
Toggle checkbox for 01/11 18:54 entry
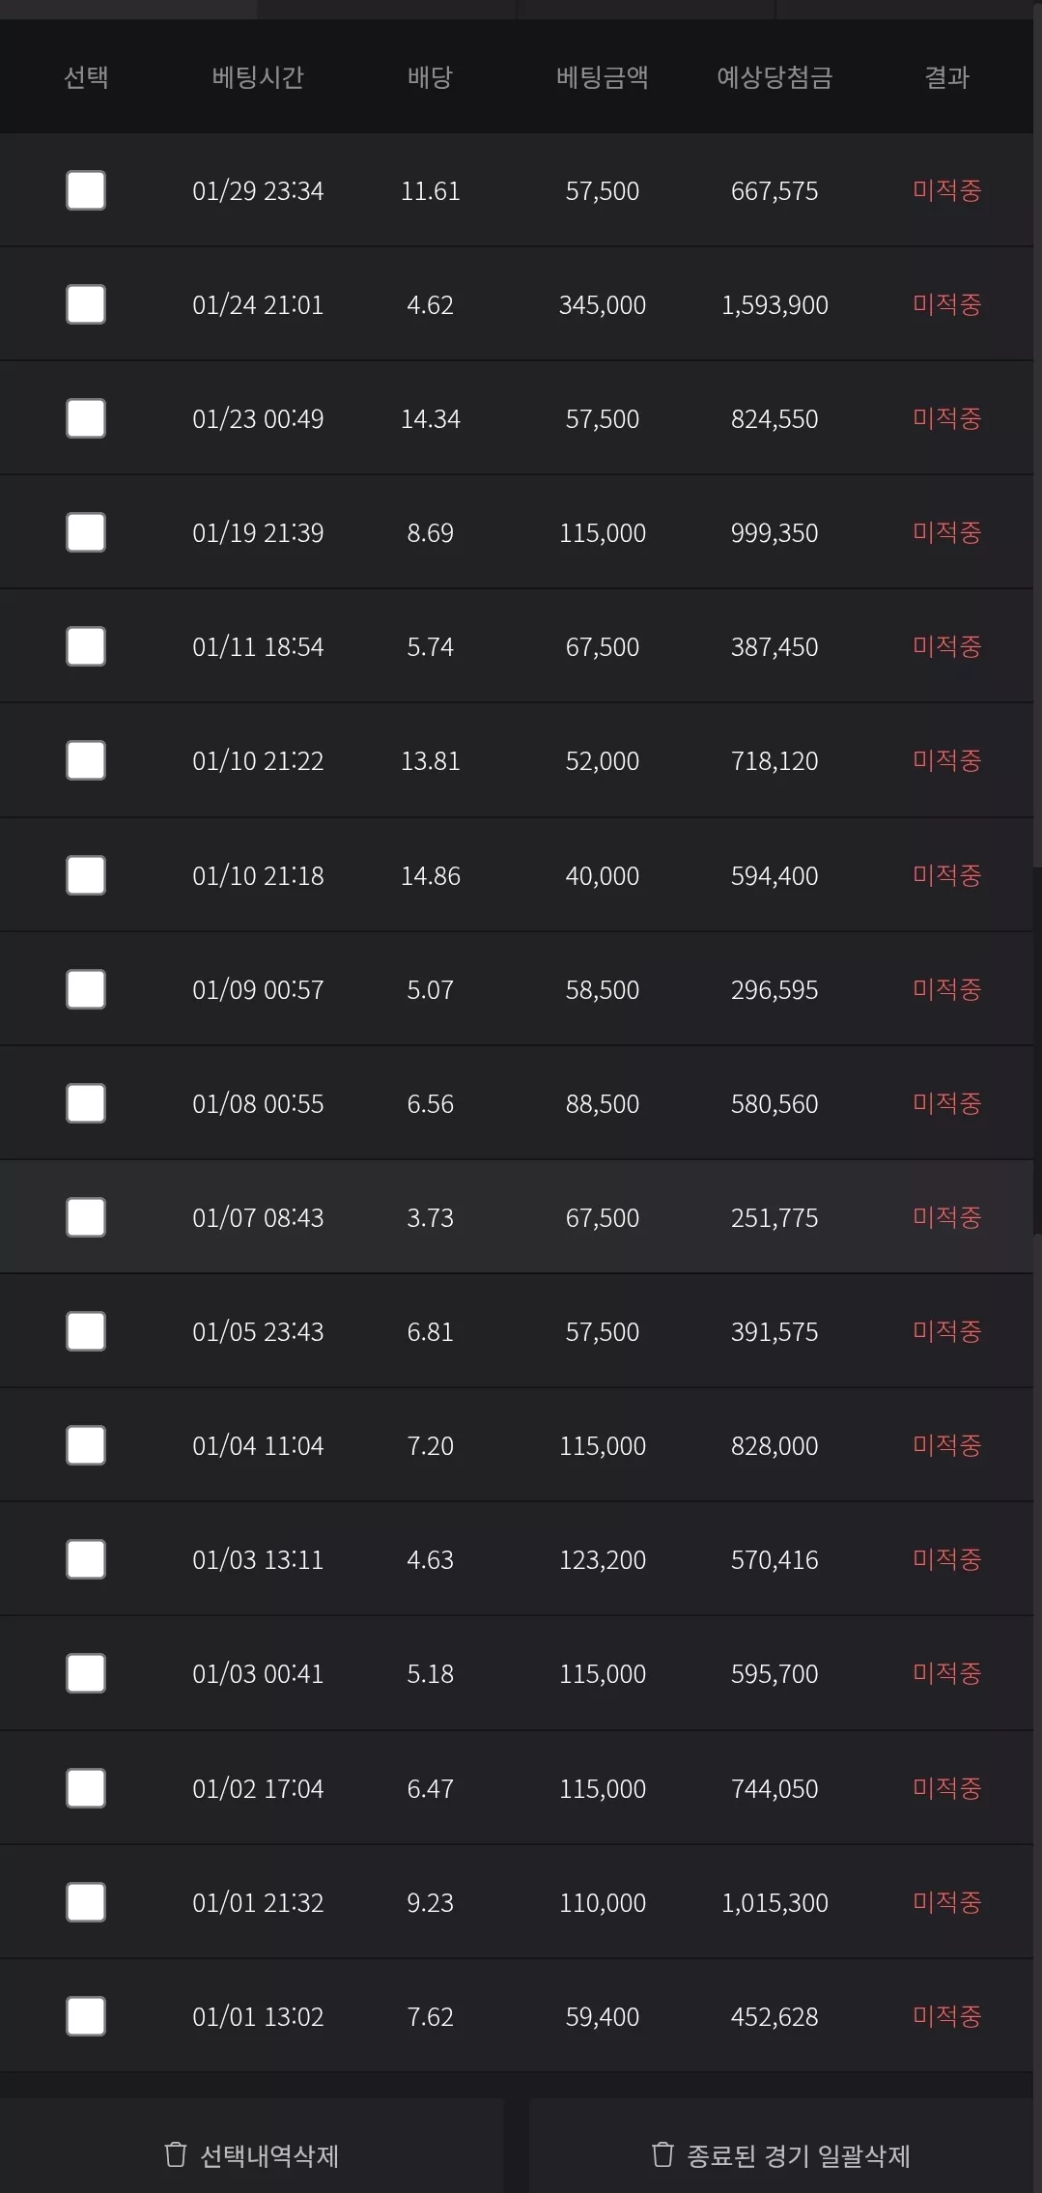[x=86, y=646]
